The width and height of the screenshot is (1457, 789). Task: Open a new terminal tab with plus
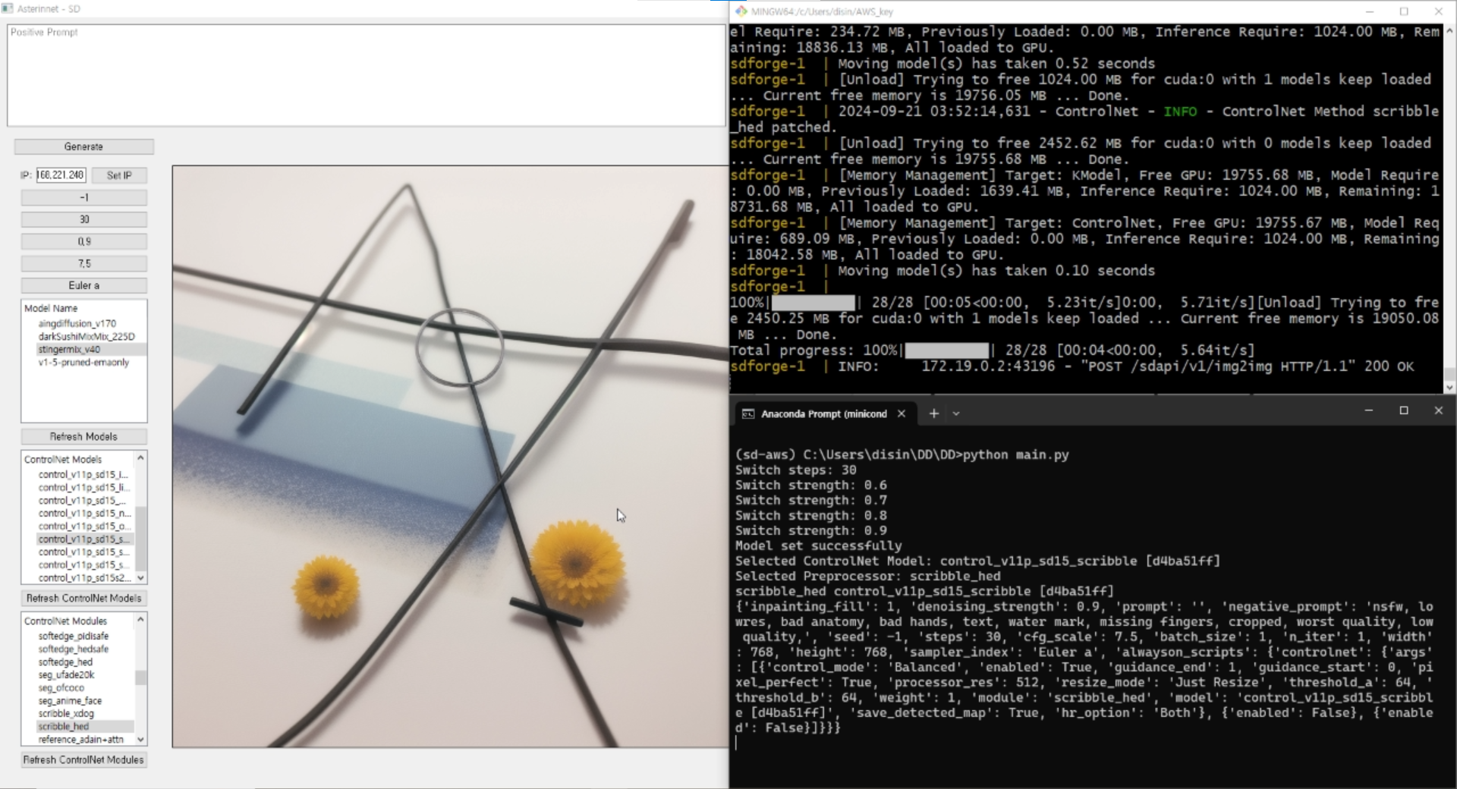(934, 413)
